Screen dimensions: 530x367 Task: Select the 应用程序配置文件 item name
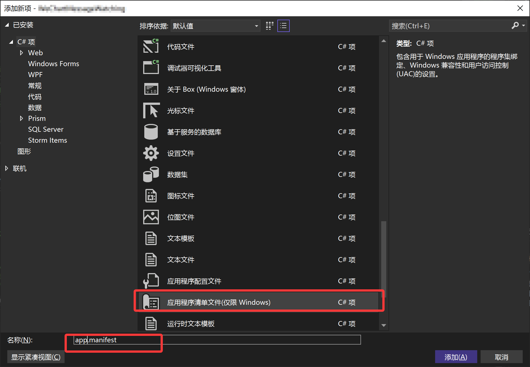(194, 281)
